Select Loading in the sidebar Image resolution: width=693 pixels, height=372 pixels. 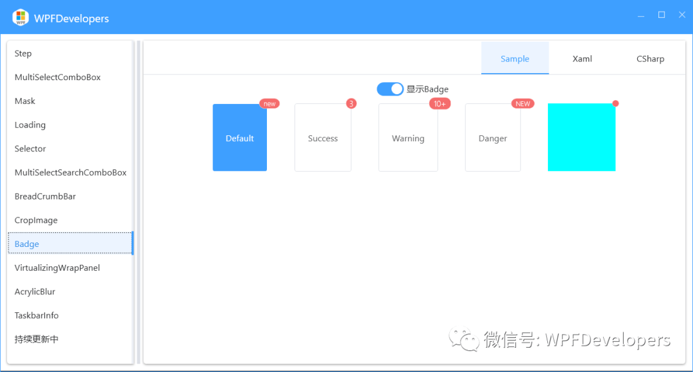(x=30, y=124)
